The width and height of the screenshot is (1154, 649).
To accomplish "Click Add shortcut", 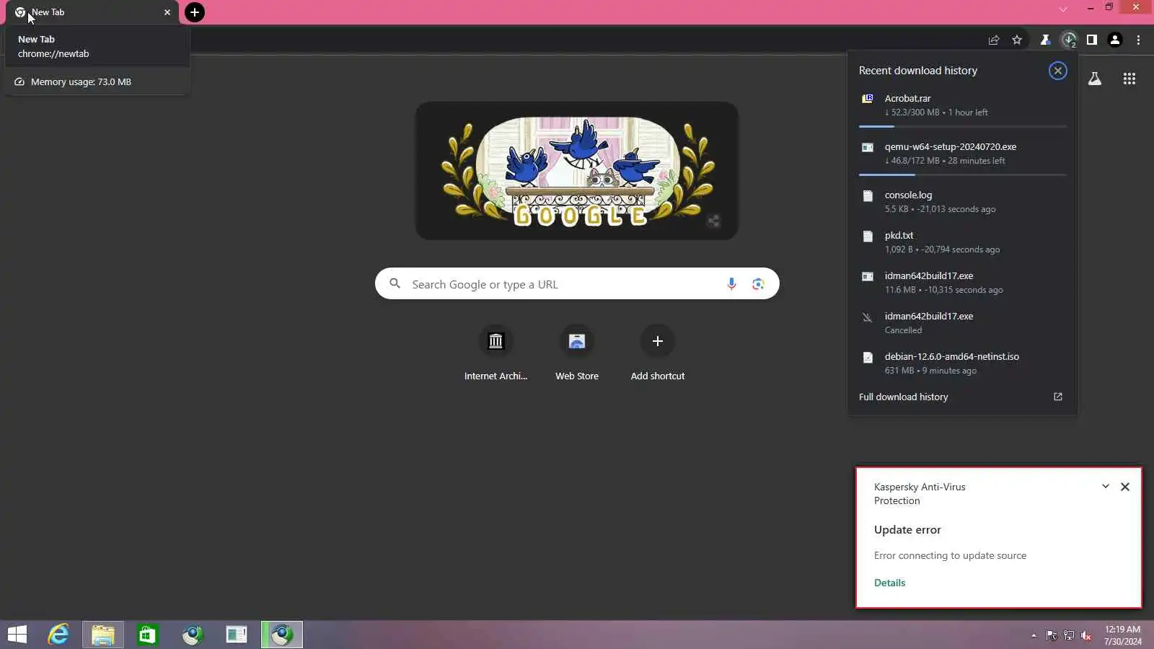I will (658, 353).
